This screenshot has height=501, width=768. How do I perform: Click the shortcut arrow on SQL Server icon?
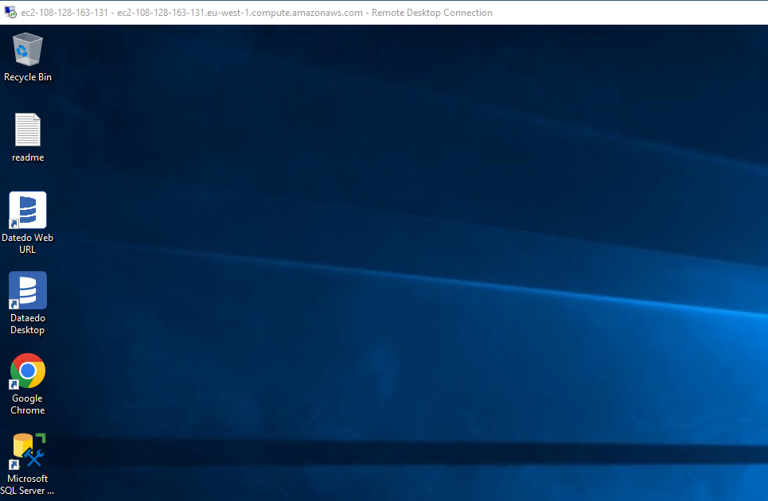click(14, 464)
